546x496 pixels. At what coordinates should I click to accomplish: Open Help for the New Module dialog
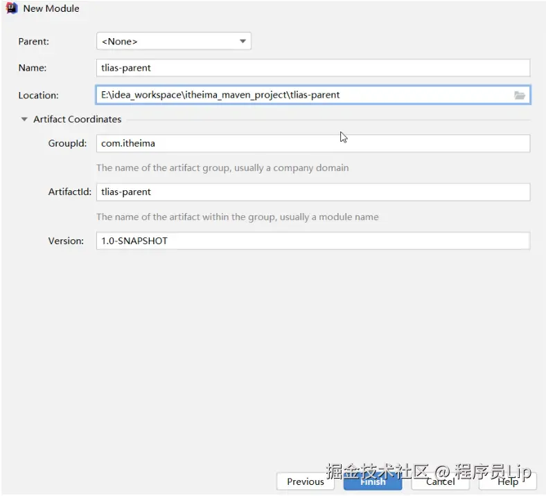coord(508,481)
